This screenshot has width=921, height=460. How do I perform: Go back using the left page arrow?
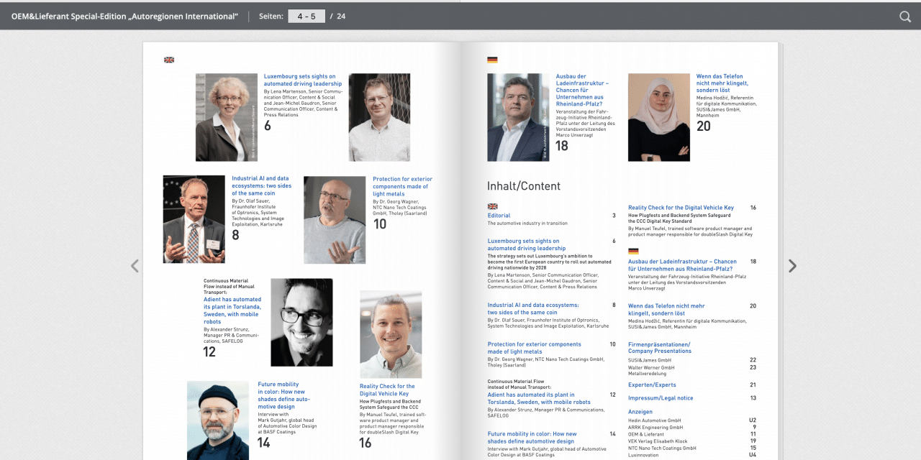click(x=134, y=266)
